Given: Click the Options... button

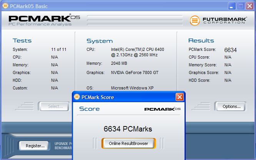Looking at the screenshot, I should 231,106.
